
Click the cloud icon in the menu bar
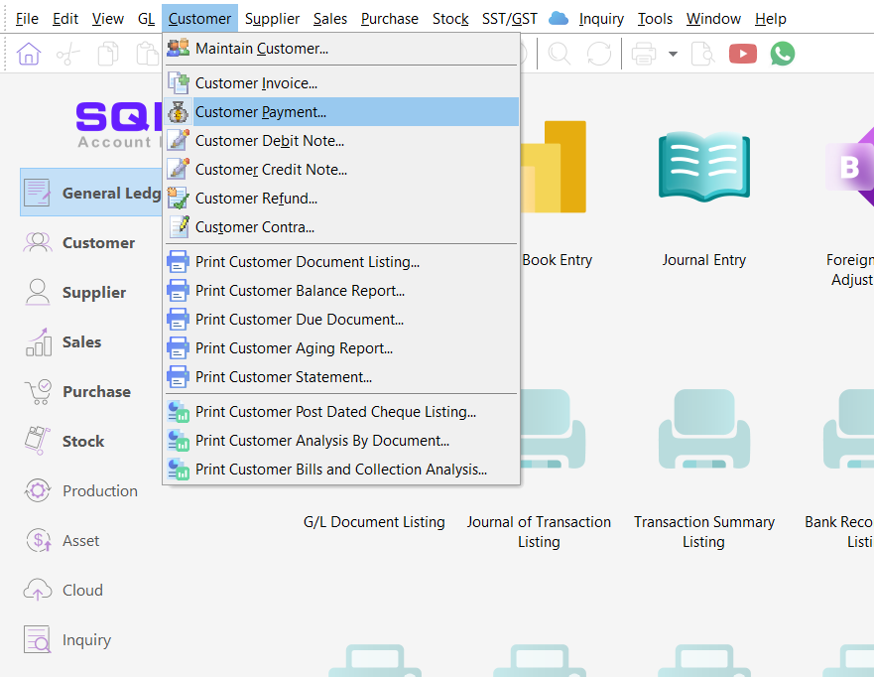click(x=558, y=18)
